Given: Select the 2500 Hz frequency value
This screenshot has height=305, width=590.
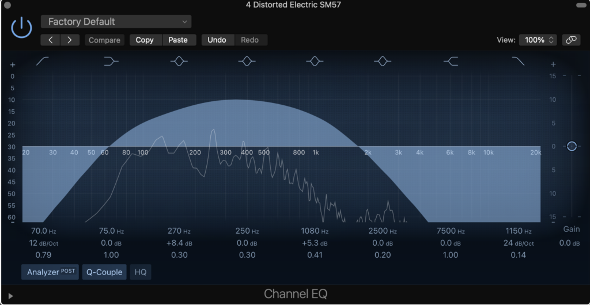Looking at the screenshot, I should (x=383, y=231).
